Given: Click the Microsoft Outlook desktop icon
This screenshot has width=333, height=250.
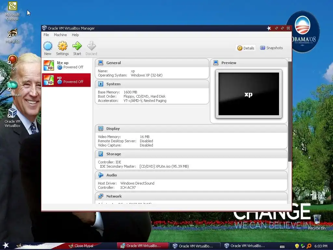Looking at the screenshot, I should coord(12,11).
